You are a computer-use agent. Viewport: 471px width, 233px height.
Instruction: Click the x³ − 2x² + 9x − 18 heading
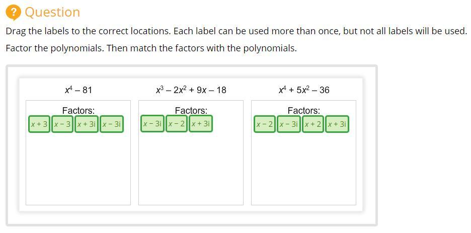click(x=191, y=90)
